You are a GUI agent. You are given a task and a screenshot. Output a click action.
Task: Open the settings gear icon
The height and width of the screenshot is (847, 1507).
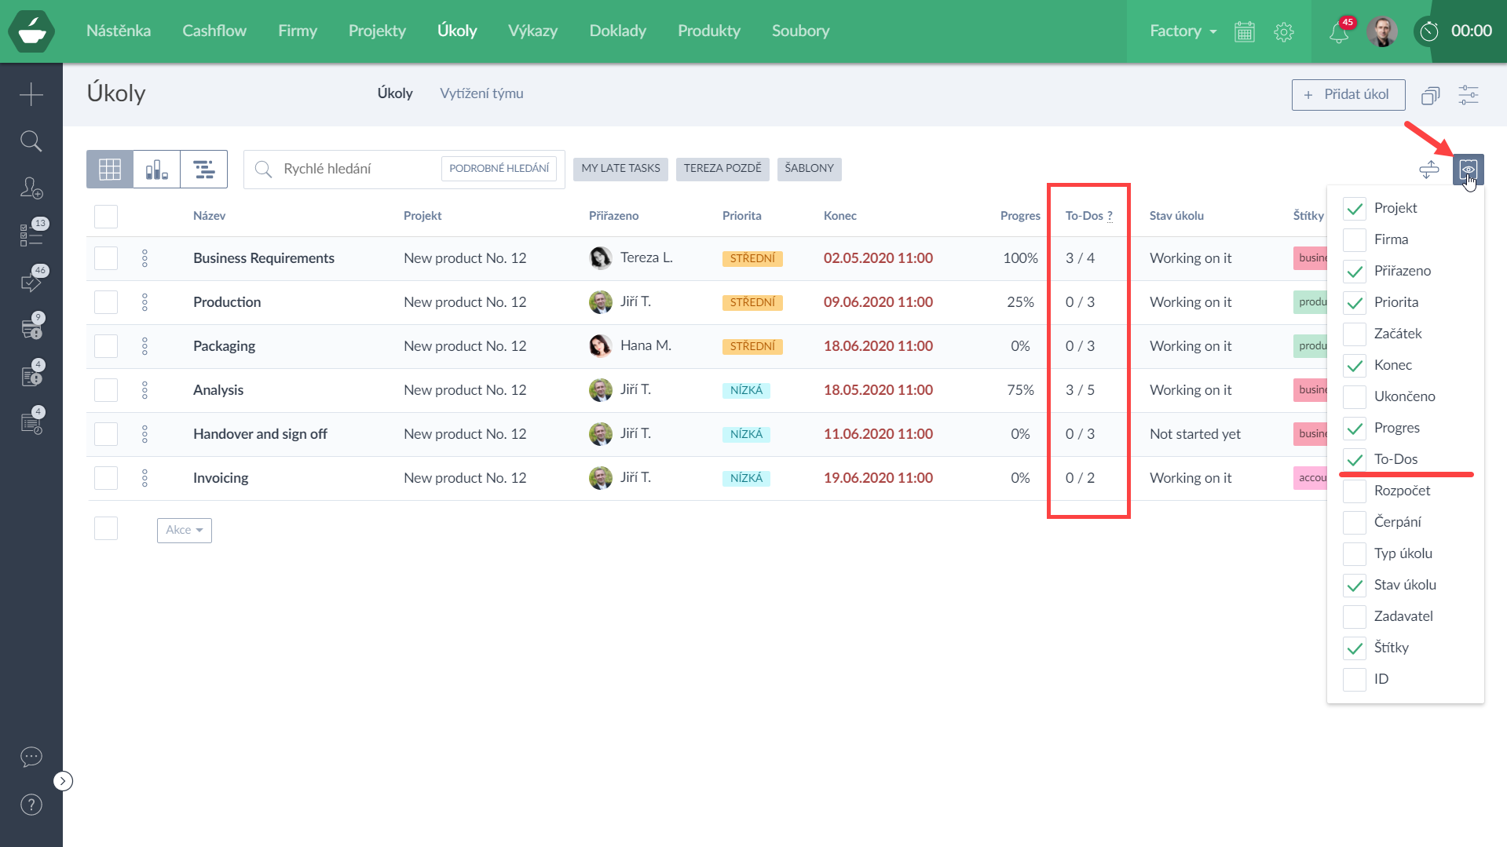pos(1284,32)
